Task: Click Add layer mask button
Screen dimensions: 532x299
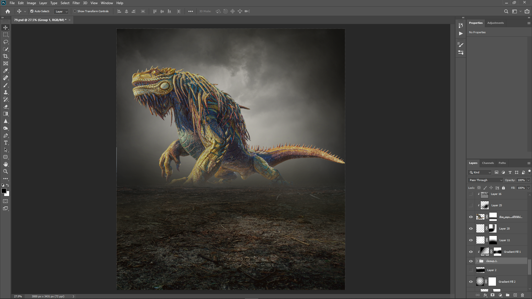Action: coord(493,295)
